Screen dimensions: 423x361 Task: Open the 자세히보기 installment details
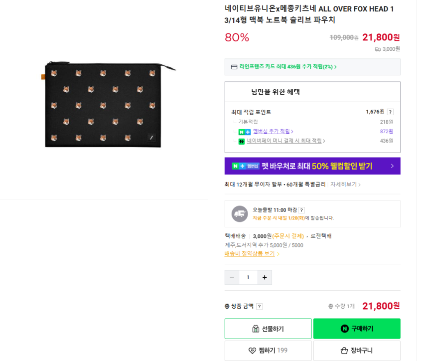[x=345, y=184]
